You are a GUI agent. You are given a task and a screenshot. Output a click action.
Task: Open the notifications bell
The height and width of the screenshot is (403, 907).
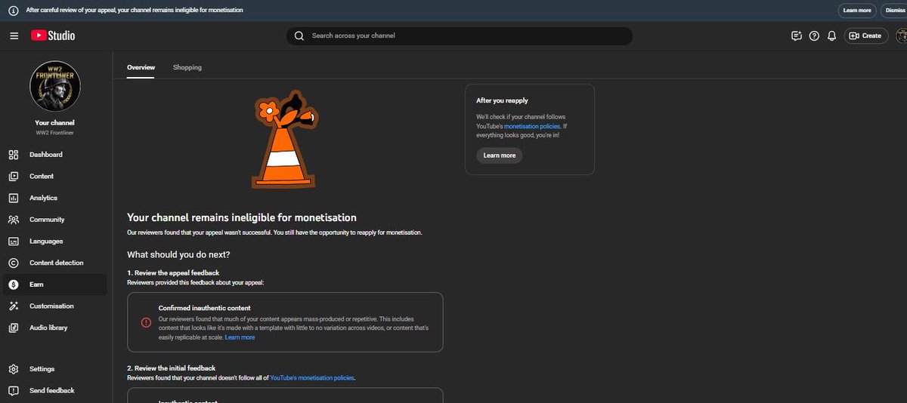pyautogui.click(x=832, y=35)
